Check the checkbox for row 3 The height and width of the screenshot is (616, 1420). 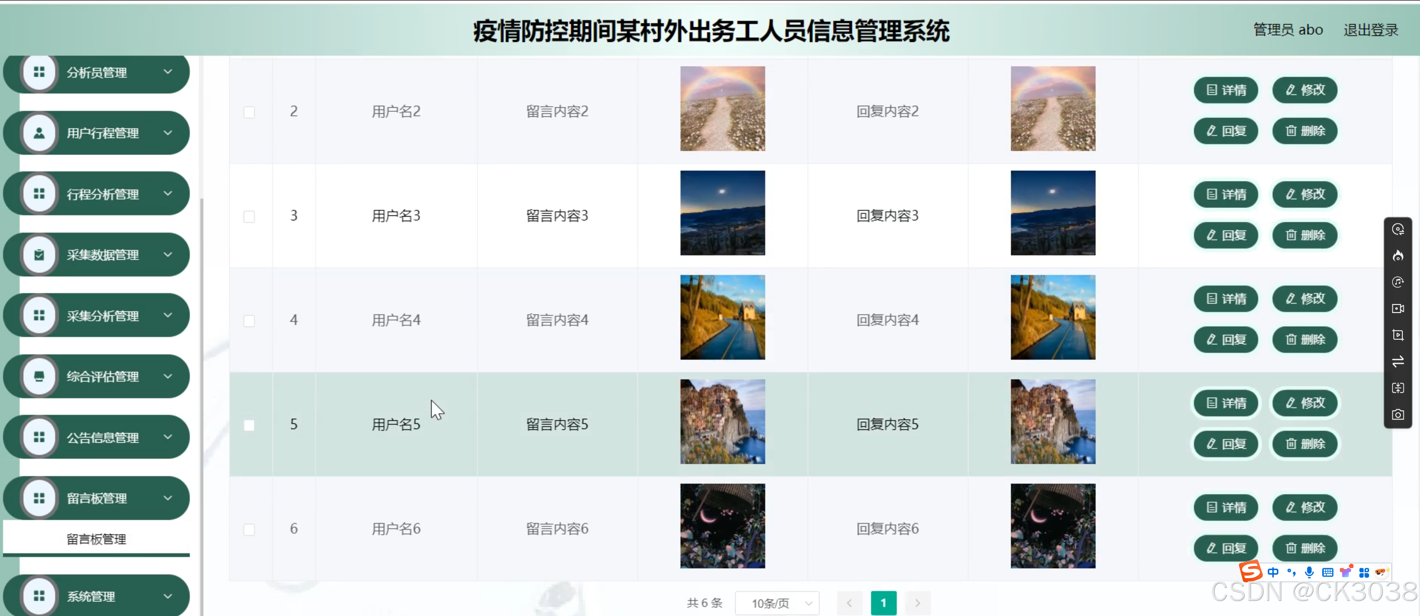pos(249,216)
